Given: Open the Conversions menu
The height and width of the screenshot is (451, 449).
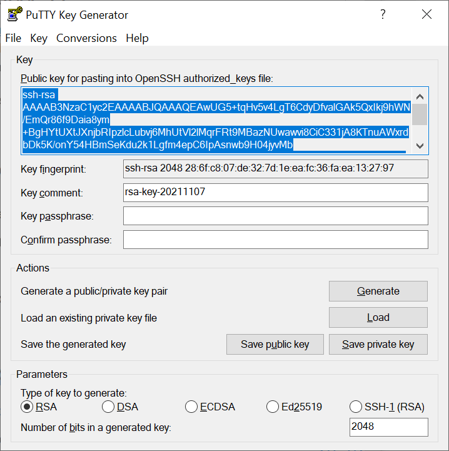Looking at the screenshot, I should click(x=86, y=38).
